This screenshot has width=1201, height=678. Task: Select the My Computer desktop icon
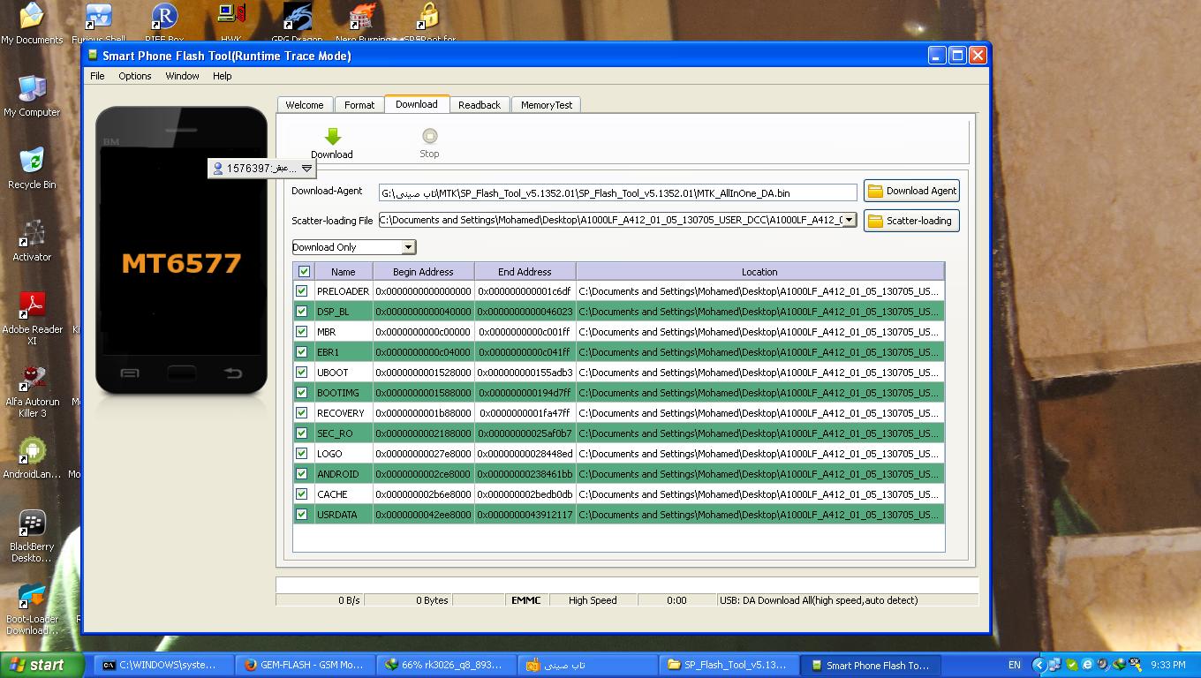[x=32, y=89]
